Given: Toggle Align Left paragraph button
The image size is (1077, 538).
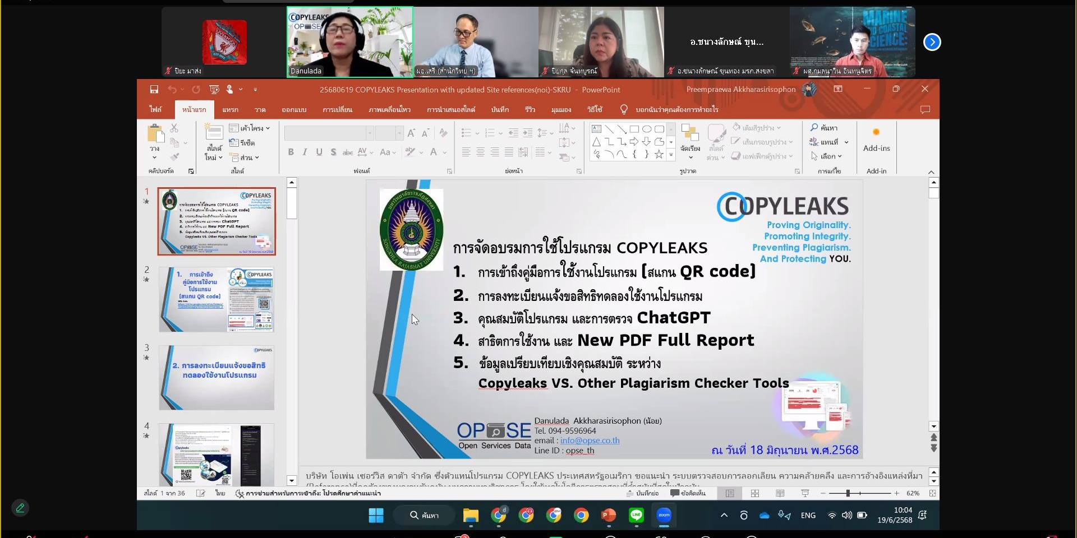Looking at the screenshot, I should 466,152.
